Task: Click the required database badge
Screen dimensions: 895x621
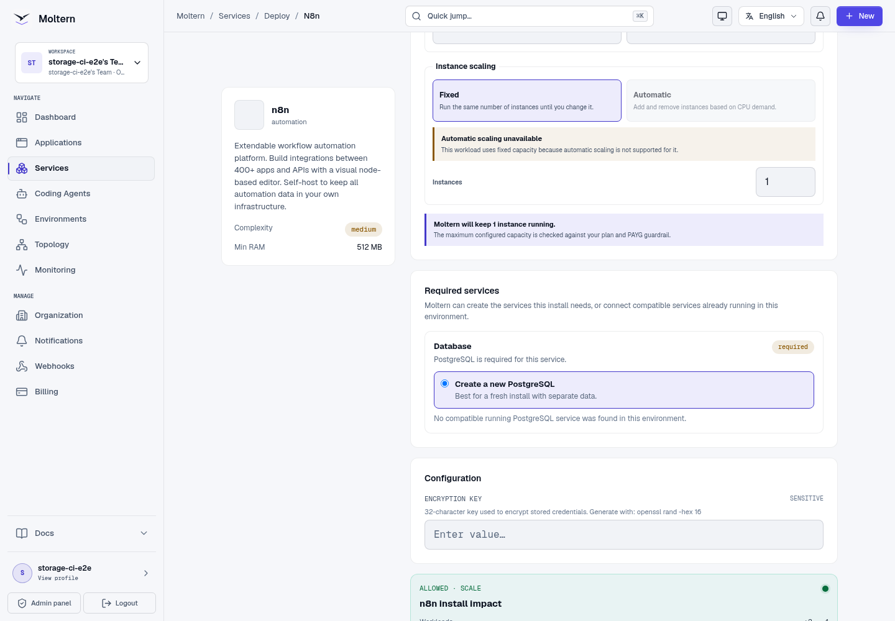Action: [793, 347]
